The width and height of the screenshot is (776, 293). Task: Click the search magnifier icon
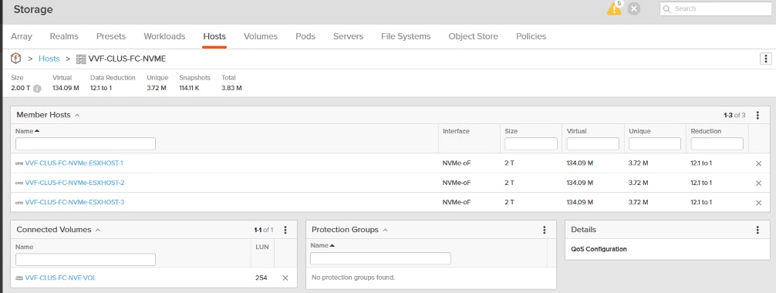[x=667, y=9]
